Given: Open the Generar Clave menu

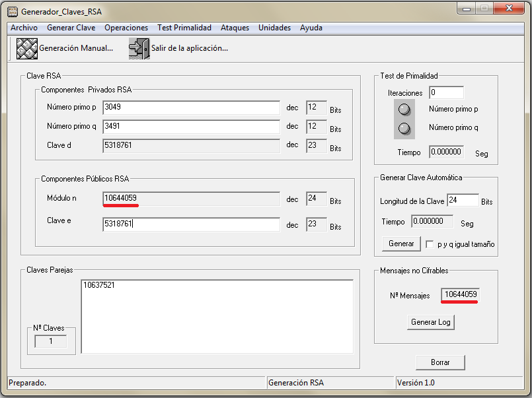Looking at the screenshot, I should point(71,28).
